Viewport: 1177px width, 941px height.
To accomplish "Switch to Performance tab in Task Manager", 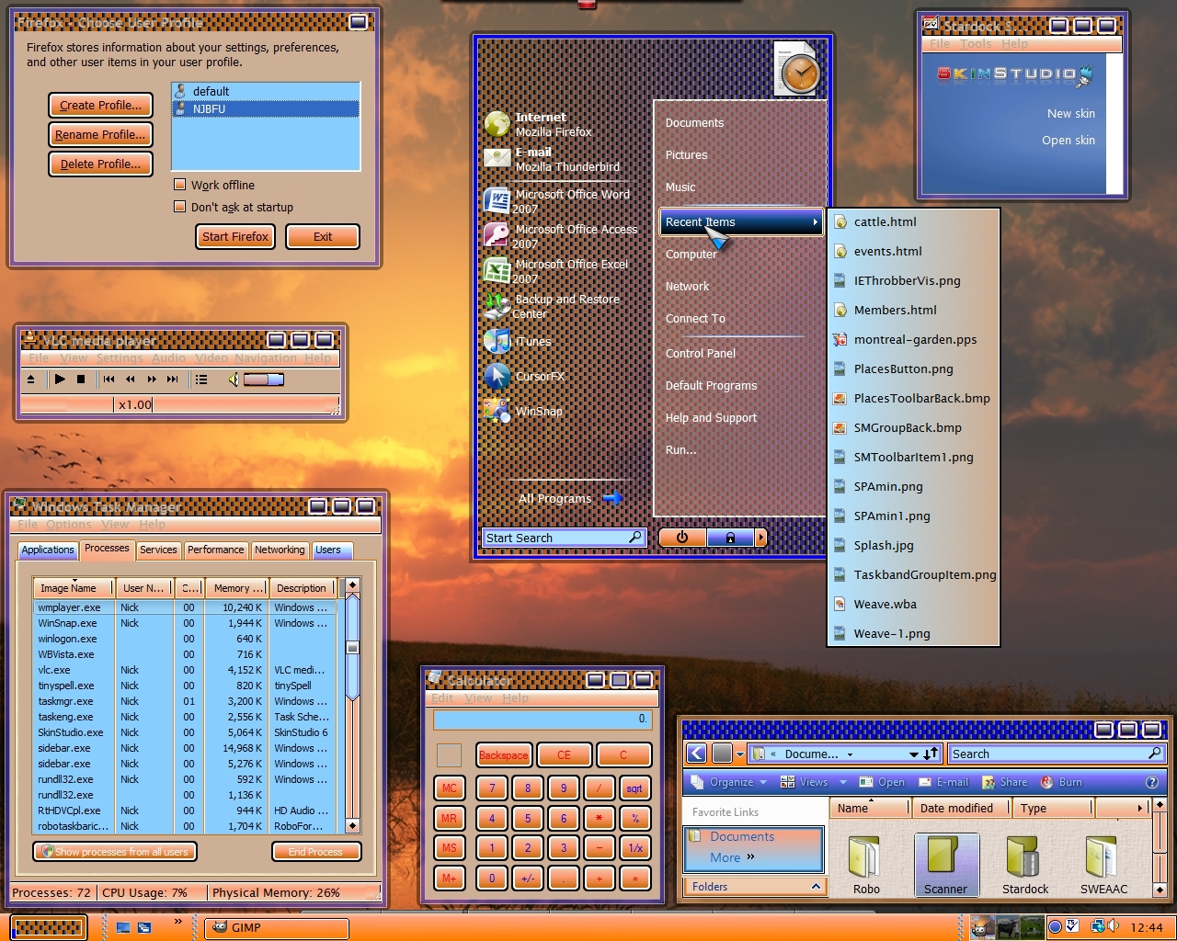I will point(216,550).
